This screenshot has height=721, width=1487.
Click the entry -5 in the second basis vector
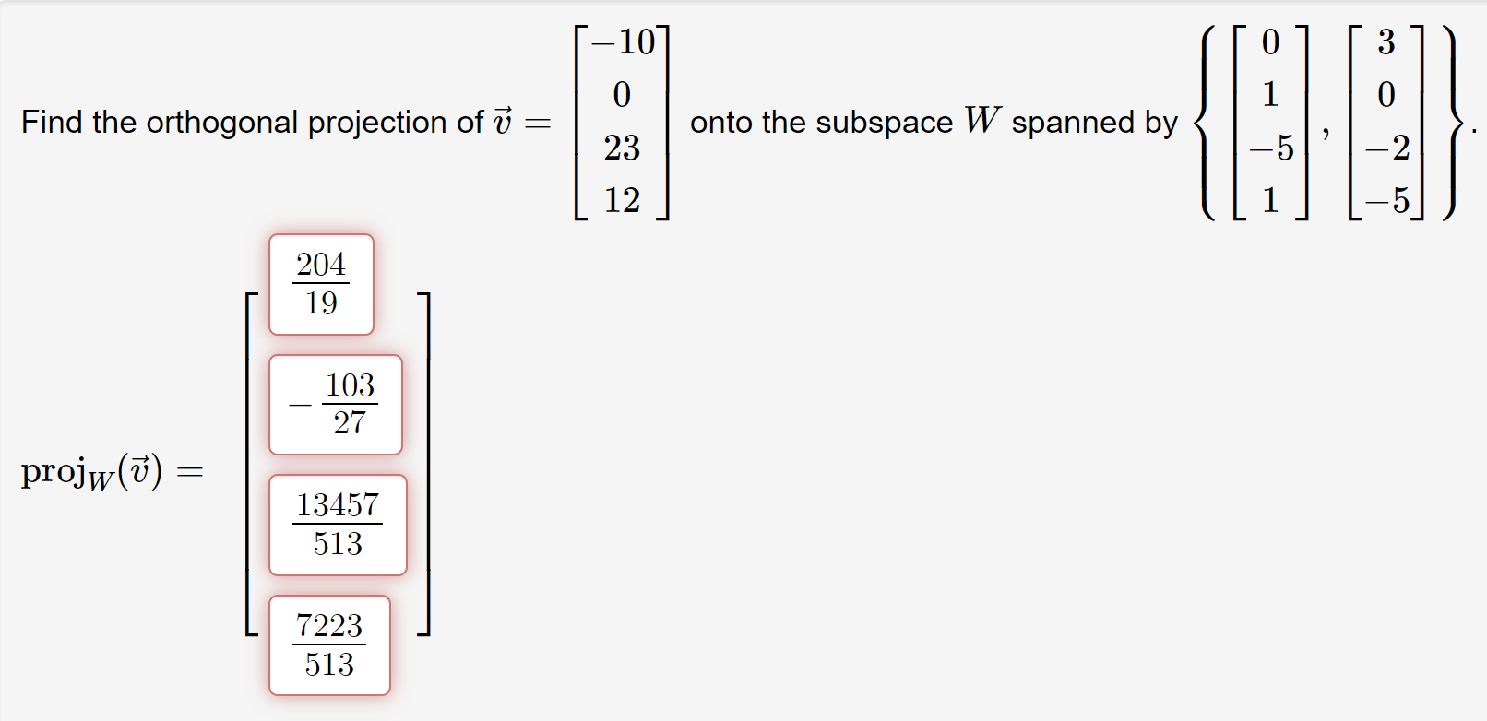pyautogui.click(x=1386, y=198)
